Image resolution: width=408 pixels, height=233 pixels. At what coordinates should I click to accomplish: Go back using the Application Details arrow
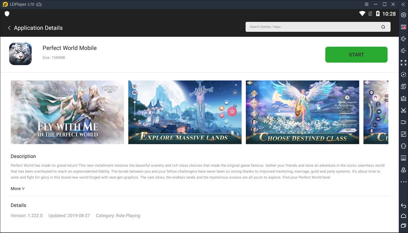pos(9,28)
